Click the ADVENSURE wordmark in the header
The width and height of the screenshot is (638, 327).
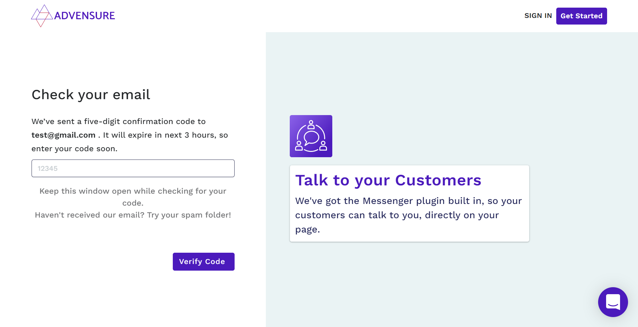(x=84, y=16)
